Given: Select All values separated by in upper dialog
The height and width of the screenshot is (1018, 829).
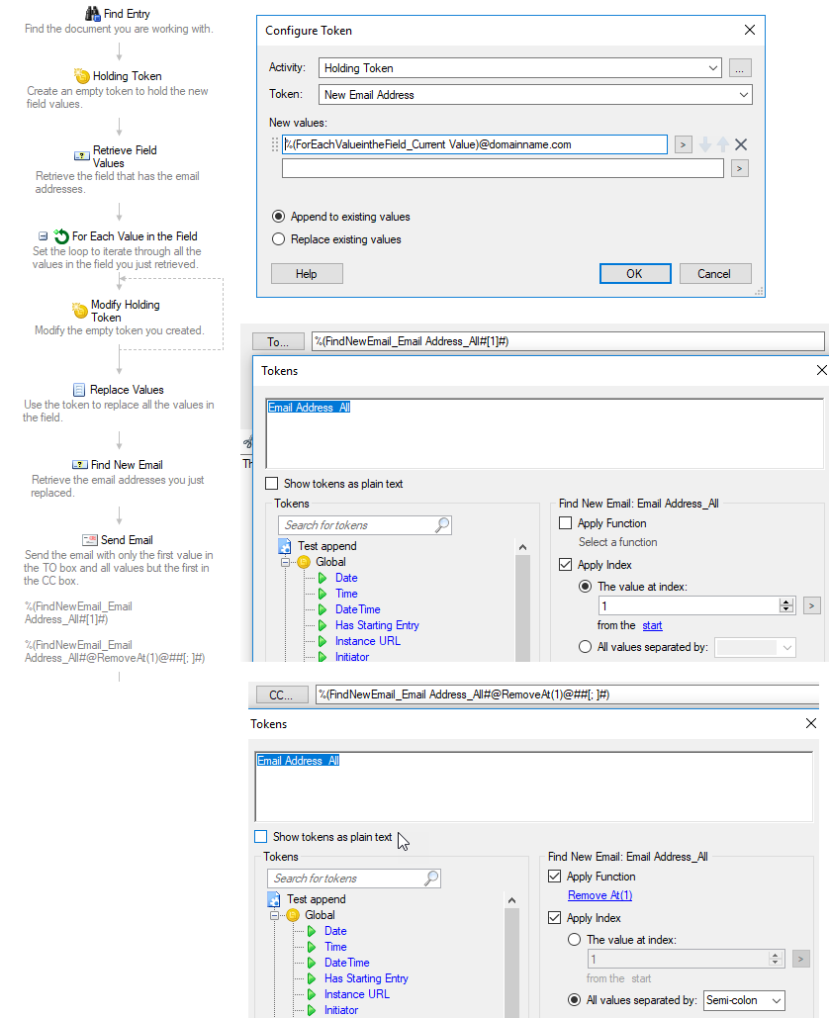Looking at the screenshot, I should [x=585, y=647].
